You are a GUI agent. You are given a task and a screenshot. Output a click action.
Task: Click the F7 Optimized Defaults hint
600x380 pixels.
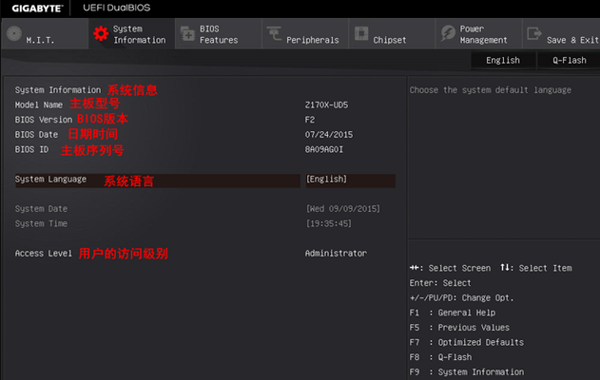click(467, 343)
